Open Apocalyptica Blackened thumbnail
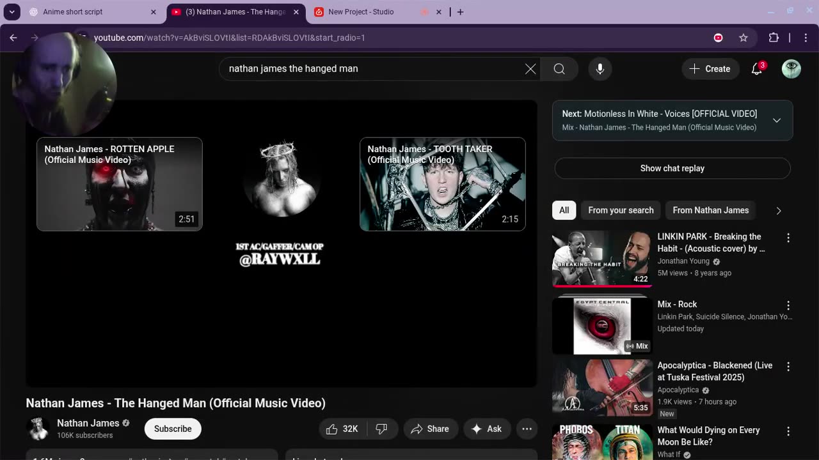Screen dimensions: 819x460 [602, 387]
